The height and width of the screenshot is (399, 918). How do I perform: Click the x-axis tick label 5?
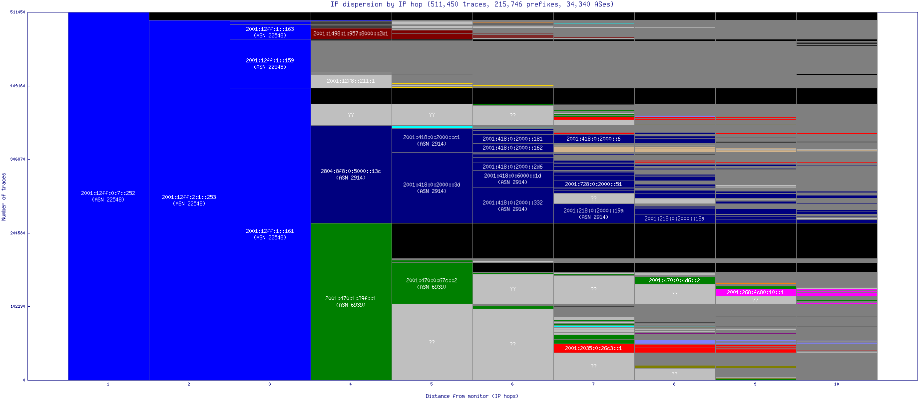pos(432,384)
